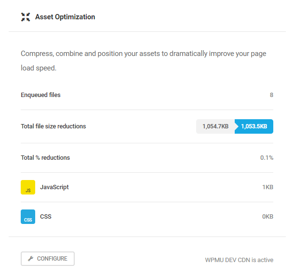Image resolution: width=294 pixels, height=278 pixels.
Task: Click the Asset Optimization compress arrows icon
Action: click(26, 17)
